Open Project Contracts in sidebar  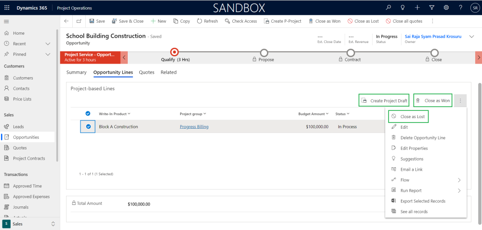tap(28, 158)
